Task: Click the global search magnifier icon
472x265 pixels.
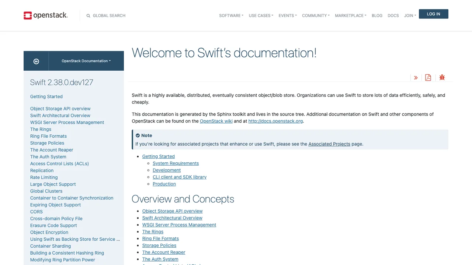Action: 88,16
